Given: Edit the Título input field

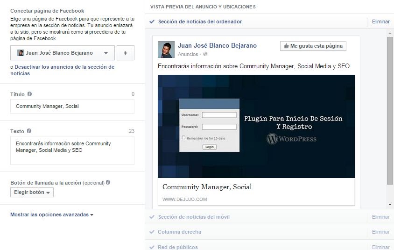Looking at the screenshot, I should pos(72,106).
